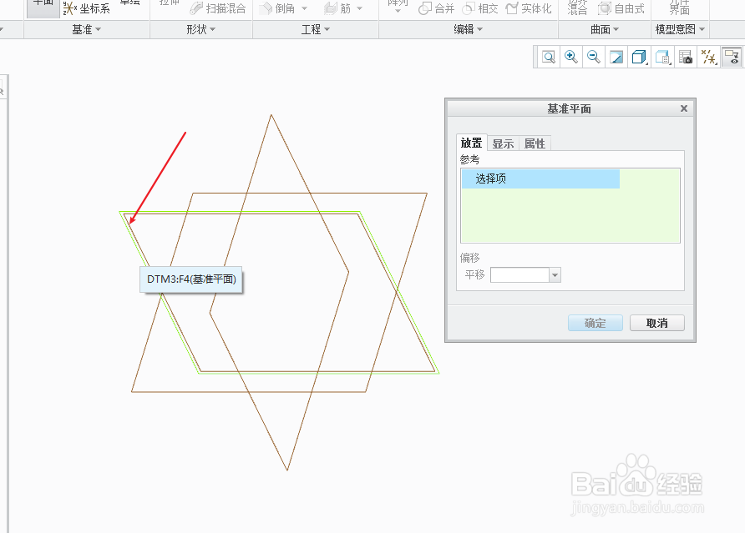
Task: Click the 实体化 solidify tool
Action: [x=532, y=8]
